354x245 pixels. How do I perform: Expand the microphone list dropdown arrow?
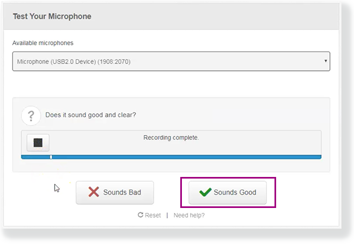(326, 61)
